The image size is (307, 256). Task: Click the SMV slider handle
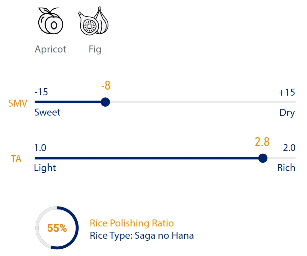pyautogui.click(x=105, y=102)
